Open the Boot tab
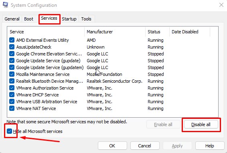The height and width of the screenshot is (153, 227). click(x=28, y=19)
